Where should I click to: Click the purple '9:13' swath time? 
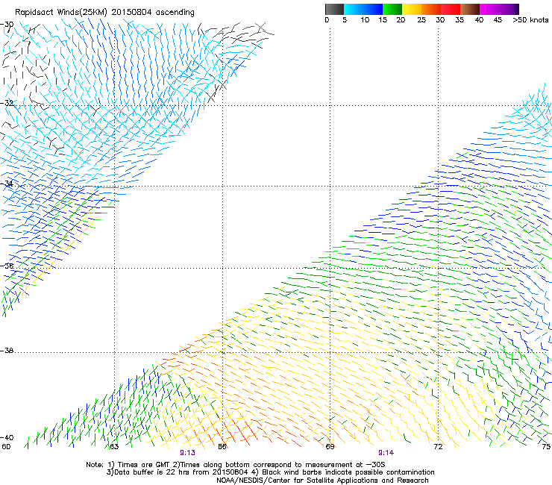coord(187,453)
